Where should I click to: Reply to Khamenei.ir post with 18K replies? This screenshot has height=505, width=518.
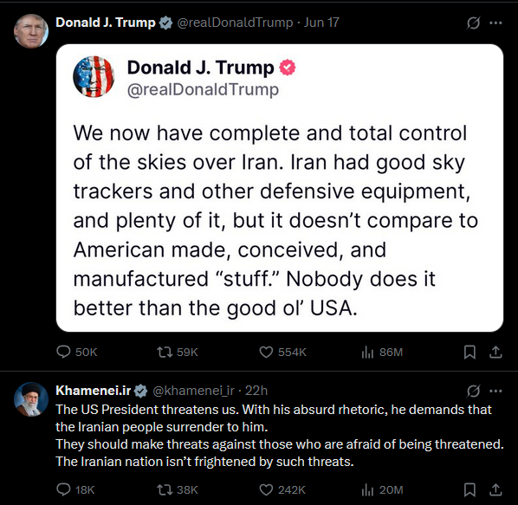[75, 489]
